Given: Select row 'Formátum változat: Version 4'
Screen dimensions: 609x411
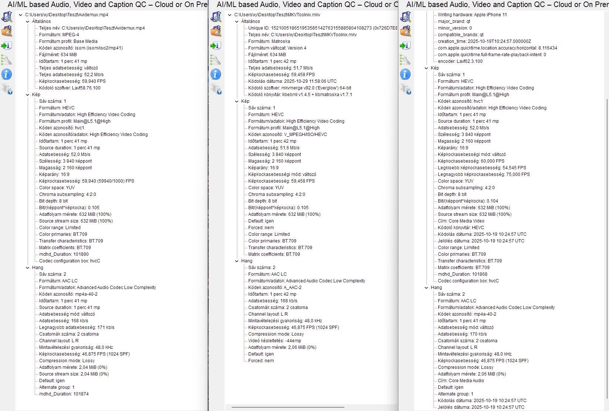Looking at the screenshot, I should click(x=277, y=48).
